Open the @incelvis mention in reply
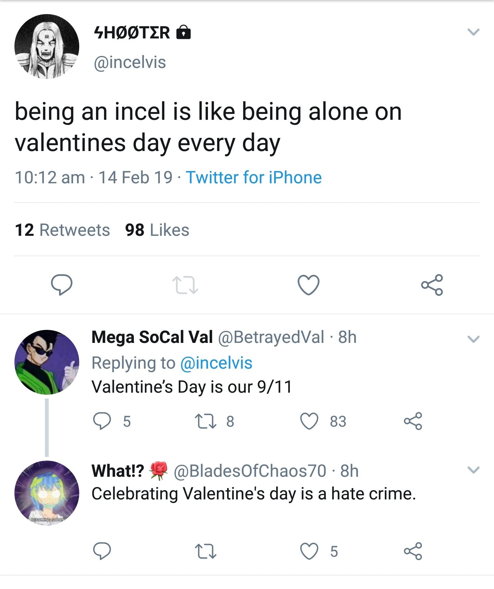 pos(216,363)
